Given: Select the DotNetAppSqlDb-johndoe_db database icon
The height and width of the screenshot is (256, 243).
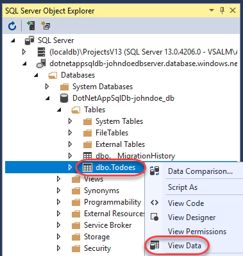Looking at the screenshot, I should [x=64, y=98].
